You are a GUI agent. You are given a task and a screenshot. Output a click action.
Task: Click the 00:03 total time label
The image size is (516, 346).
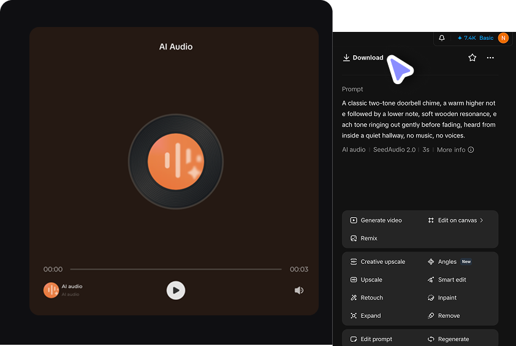tap(299, 269)
